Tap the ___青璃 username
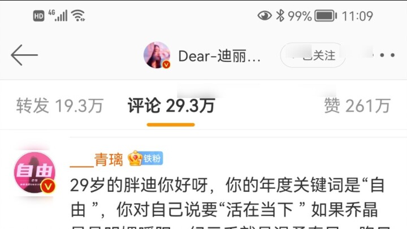 click(x=97, y=159)
